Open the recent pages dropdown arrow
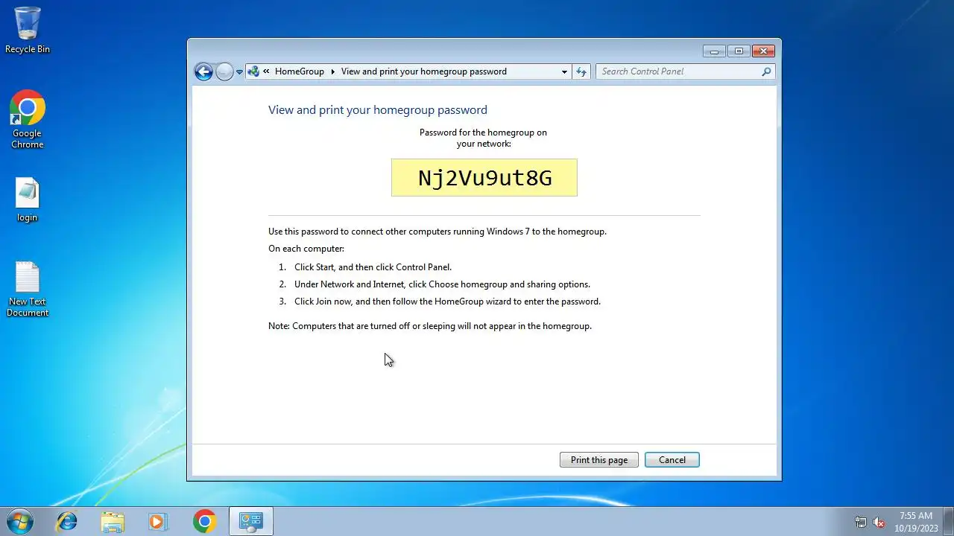This screenshot has width=954, height=536. [239, 72]
